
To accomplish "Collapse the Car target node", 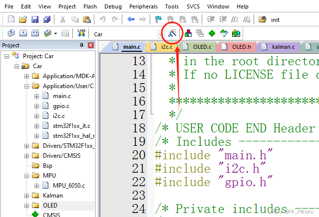I will pos(16,66).
